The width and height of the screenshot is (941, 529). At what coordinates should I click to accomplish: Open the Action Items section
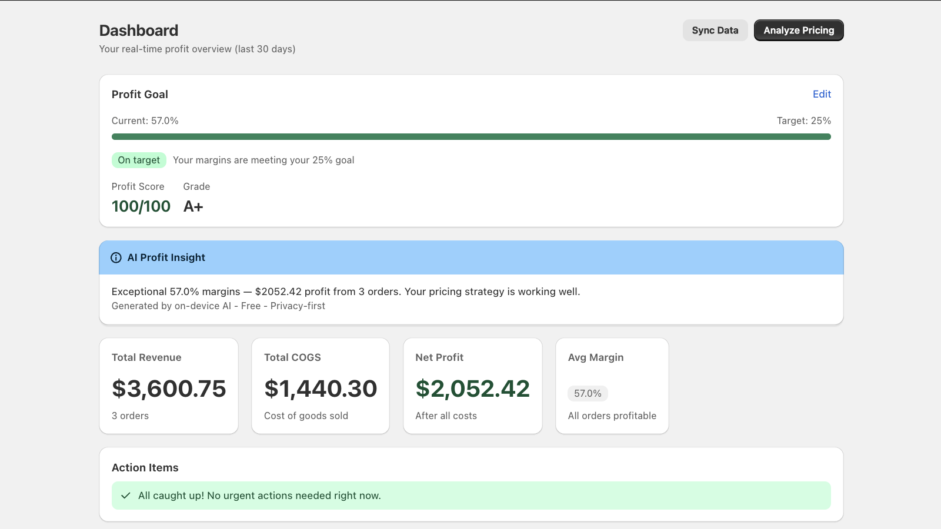(145, 467)
